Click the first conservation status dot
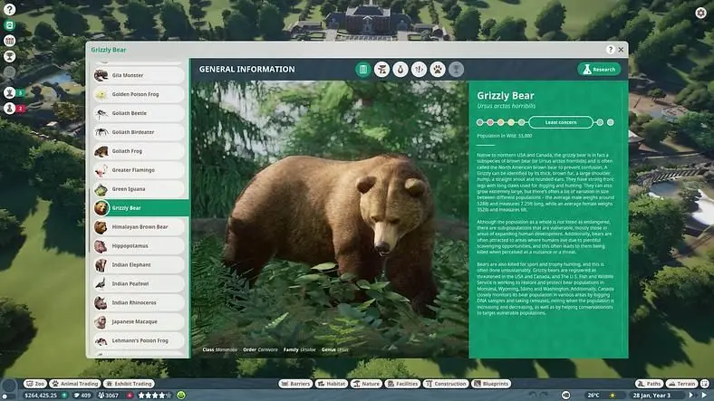This screenshot has height=401, width=714. (x=479, y=122)
